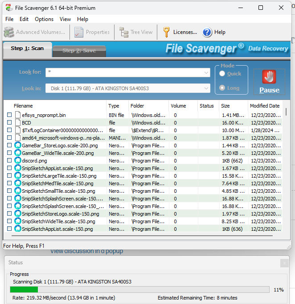Sort by Status column header
Image resolution: width=295 pixels, height=304 pixels.
click(206, 106)
